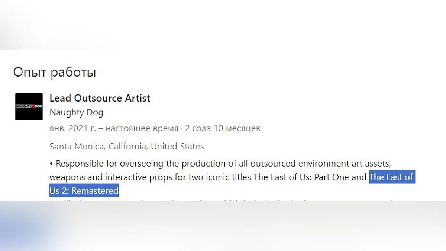Click the Santa Monica location text
The width and height of the screenshot is (446, 251).
pos(77,147)
